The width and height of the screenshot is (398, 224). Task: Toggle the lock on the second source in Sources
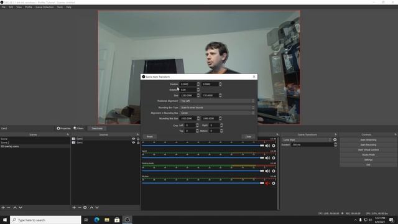138,142
